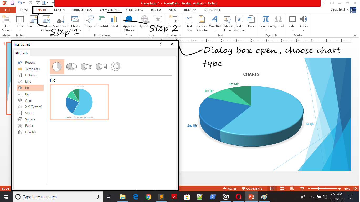Viewport: 360px width, 202px height.
Task: Insert Slide Number icon
Action: [239, 23]
